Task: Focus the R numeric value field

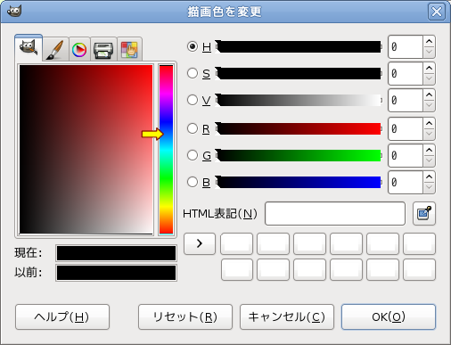Action: 406,129
